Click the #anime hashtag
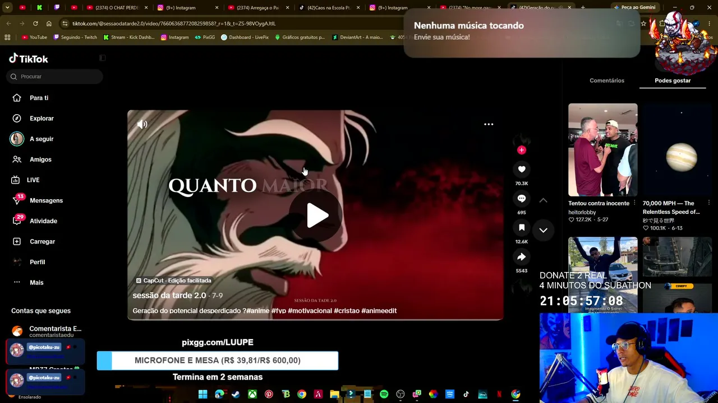Screen dimensions: 718x403 pyautogui.click(x=258, y=311)
